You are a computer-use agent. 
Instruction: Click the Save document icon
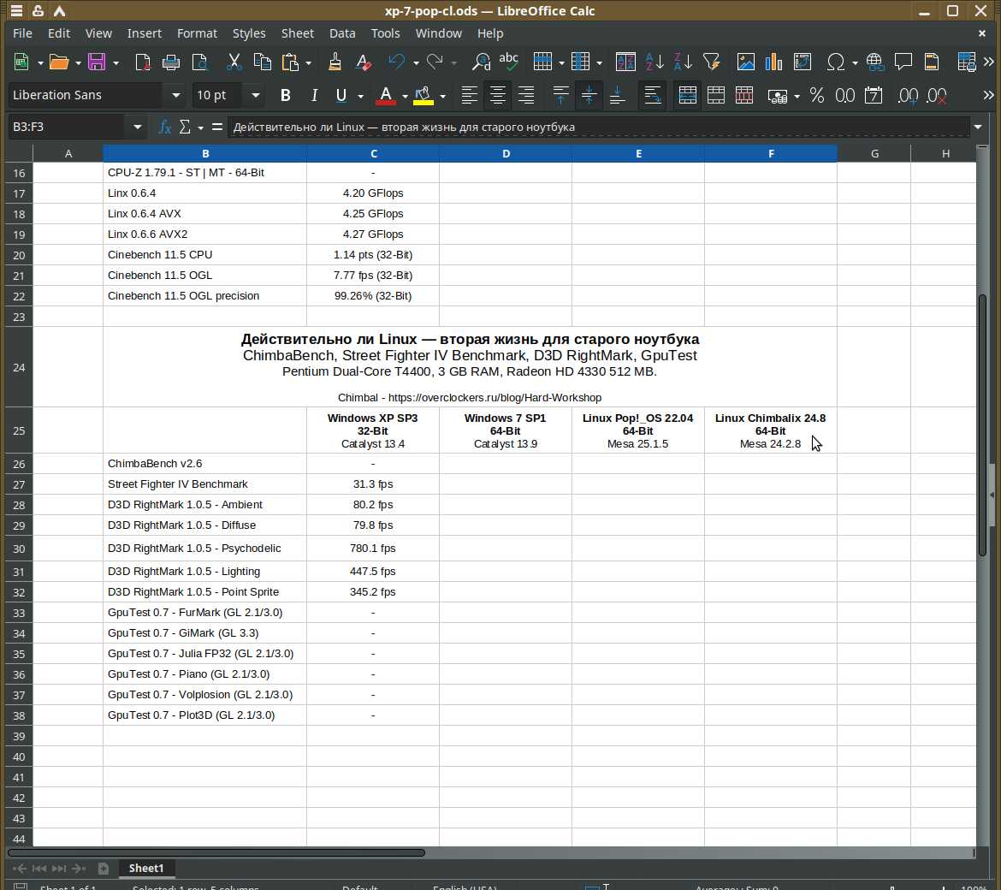coord(96,62)
